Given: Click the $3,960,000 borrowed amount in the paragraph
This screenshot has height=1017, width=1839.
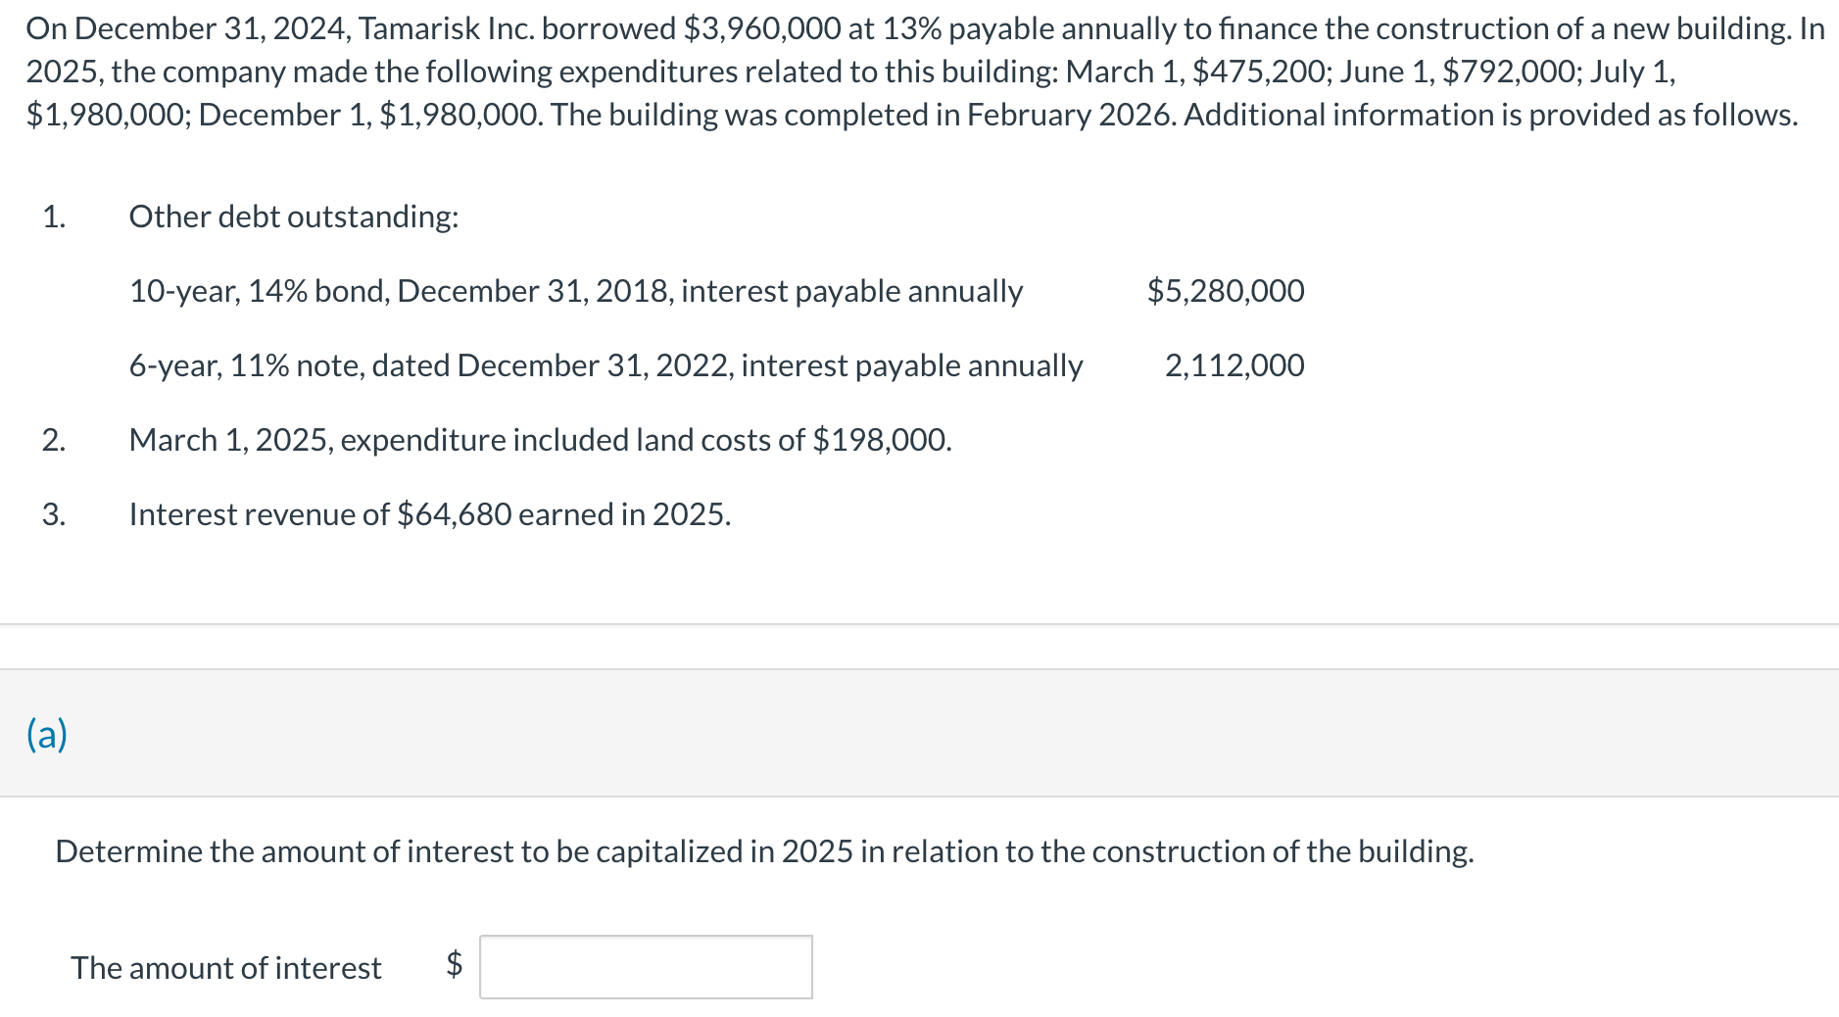Looking at the screenshot, I should coord(761,29).
